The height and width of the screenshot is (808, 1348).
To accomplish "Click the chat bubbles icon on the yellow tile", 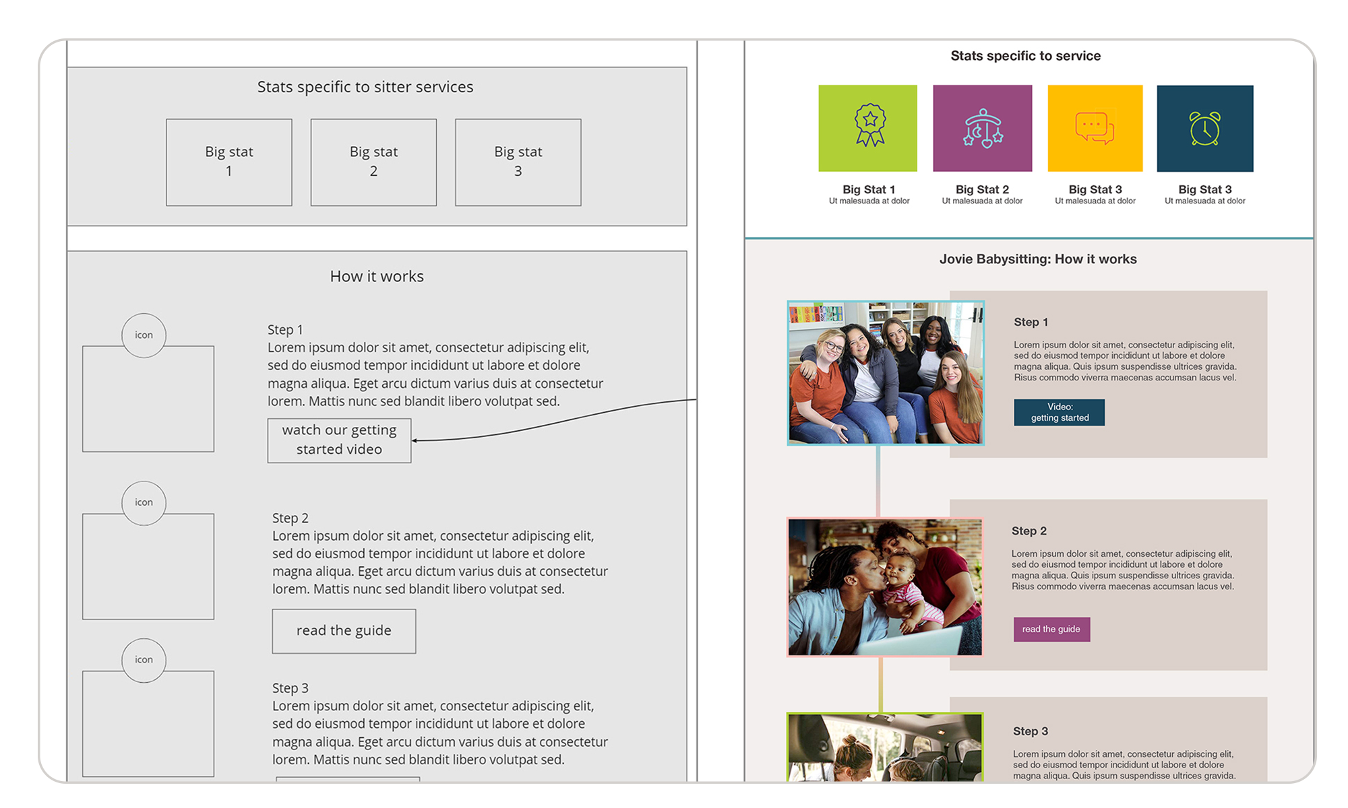I will [x=1095, y=128].
